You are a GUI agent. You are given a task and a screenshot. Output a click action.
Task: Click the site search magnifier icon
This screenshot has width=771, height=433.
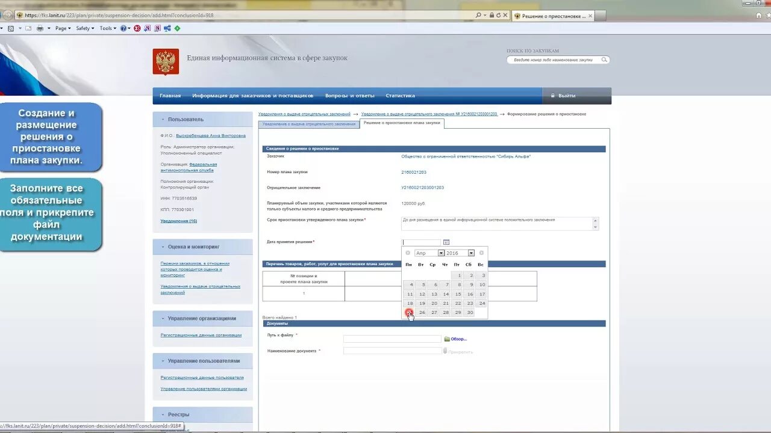coord(604,60)
